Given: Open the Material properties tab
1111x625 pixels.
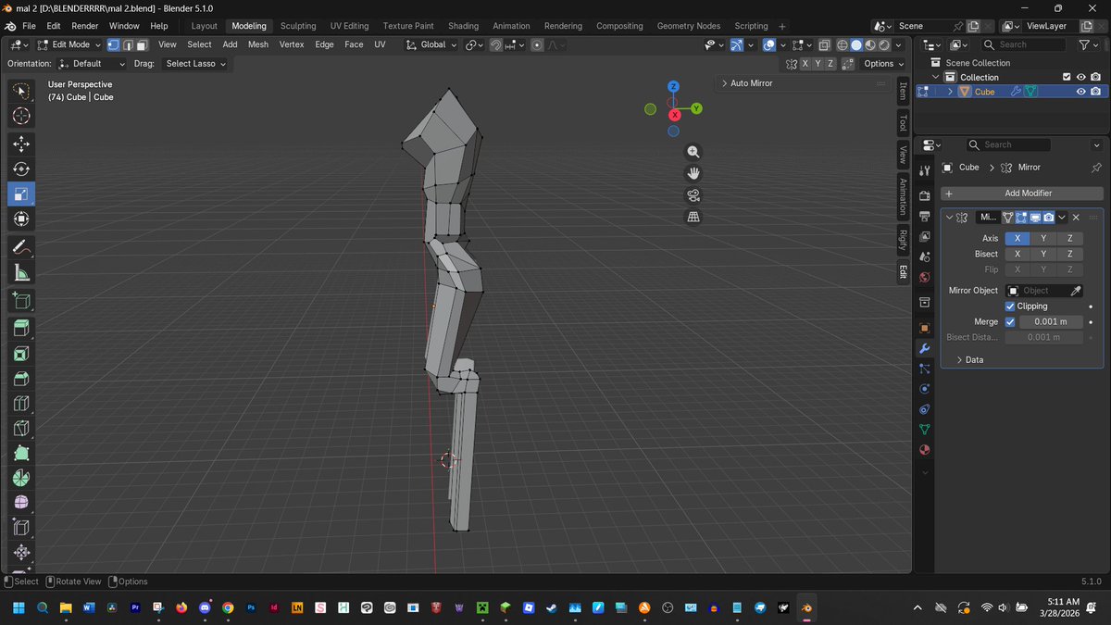Looking at the screenshot, I should point(924,450).
